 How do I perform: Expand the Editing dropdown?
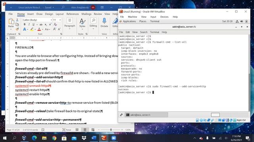point(93,29)
